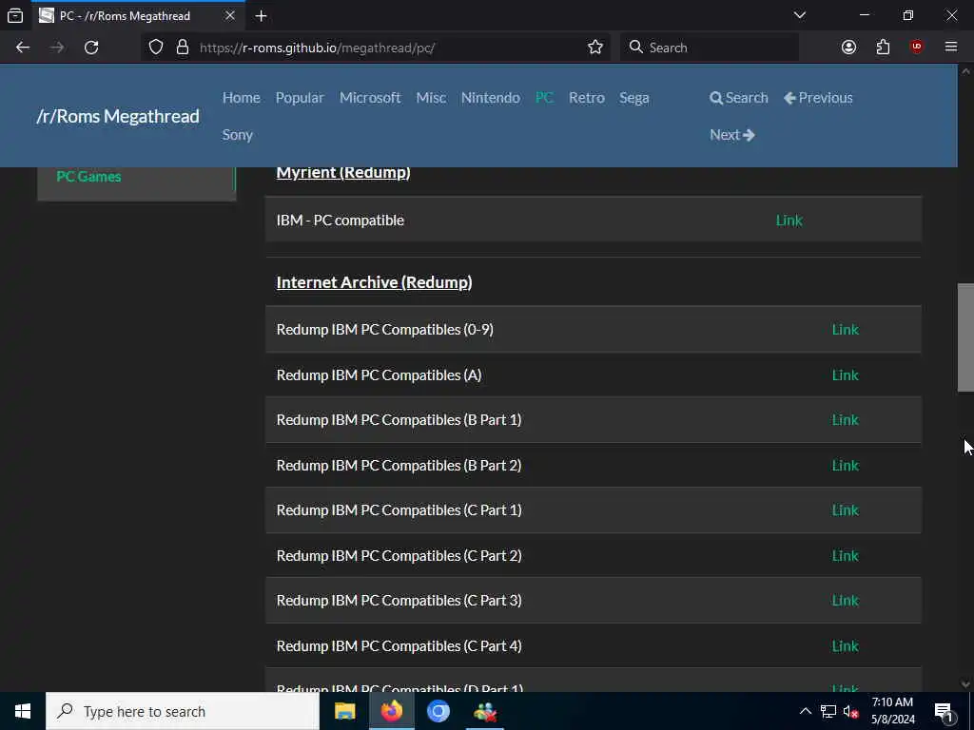
Task: Go to the Next page link
Action: 731,135
